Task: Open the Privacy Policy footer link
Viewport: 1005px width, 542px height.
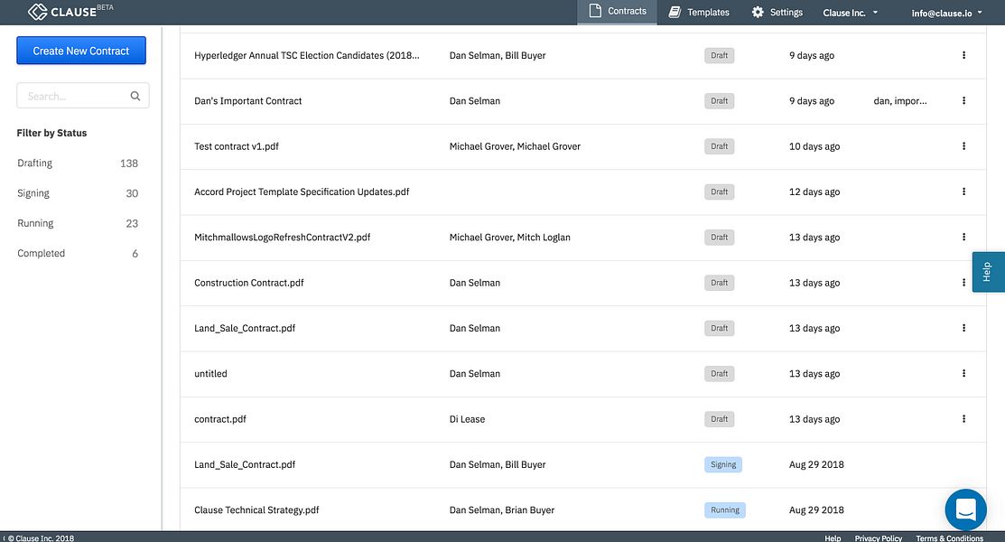Action: (878, 538)
